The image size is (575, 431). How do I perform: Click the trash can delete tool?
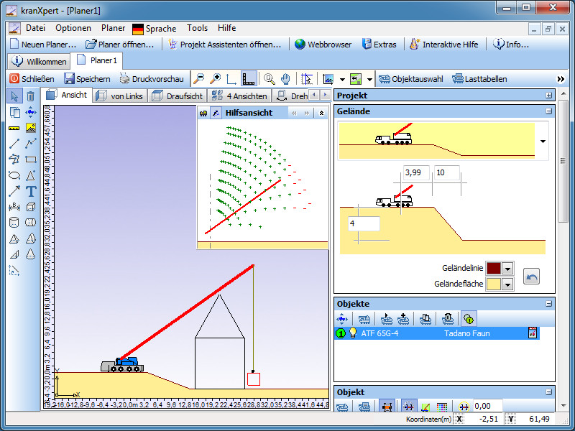coord(31,96)
